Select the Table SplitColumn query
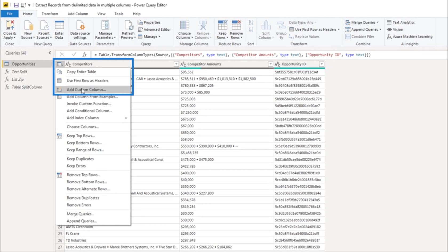 click(x=27, y=87)
